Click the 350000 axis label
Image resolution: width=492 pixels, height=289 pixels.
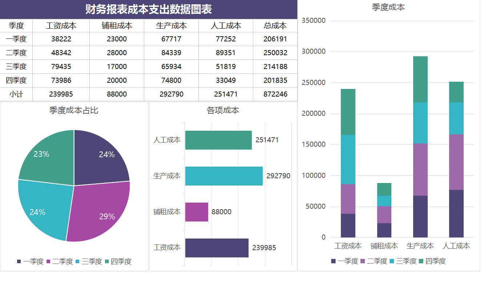[x=314, y=21]
